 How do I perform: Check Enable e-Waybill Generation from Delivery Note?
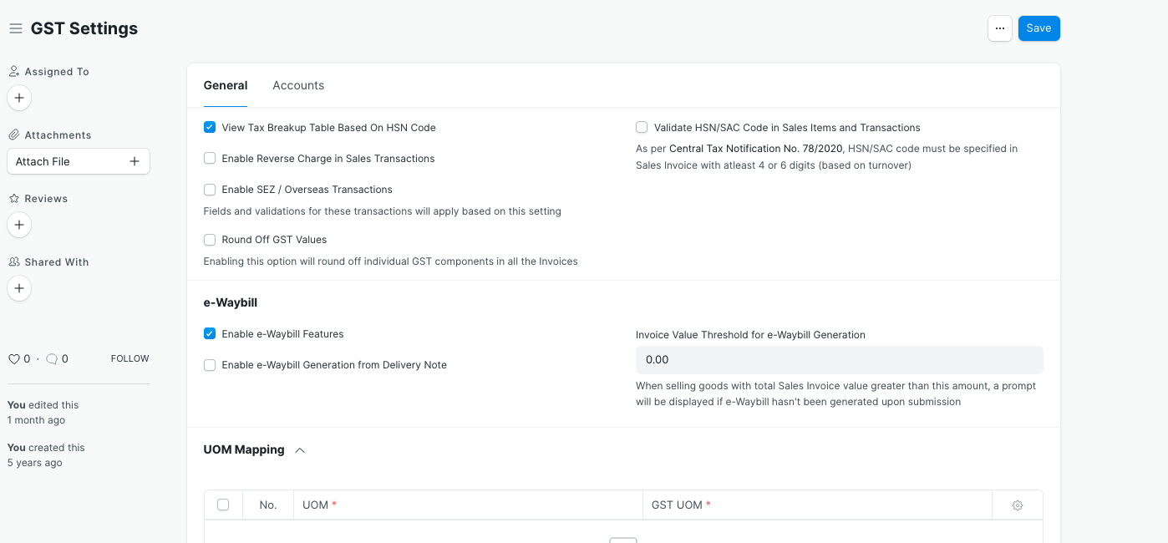(210, 365)
